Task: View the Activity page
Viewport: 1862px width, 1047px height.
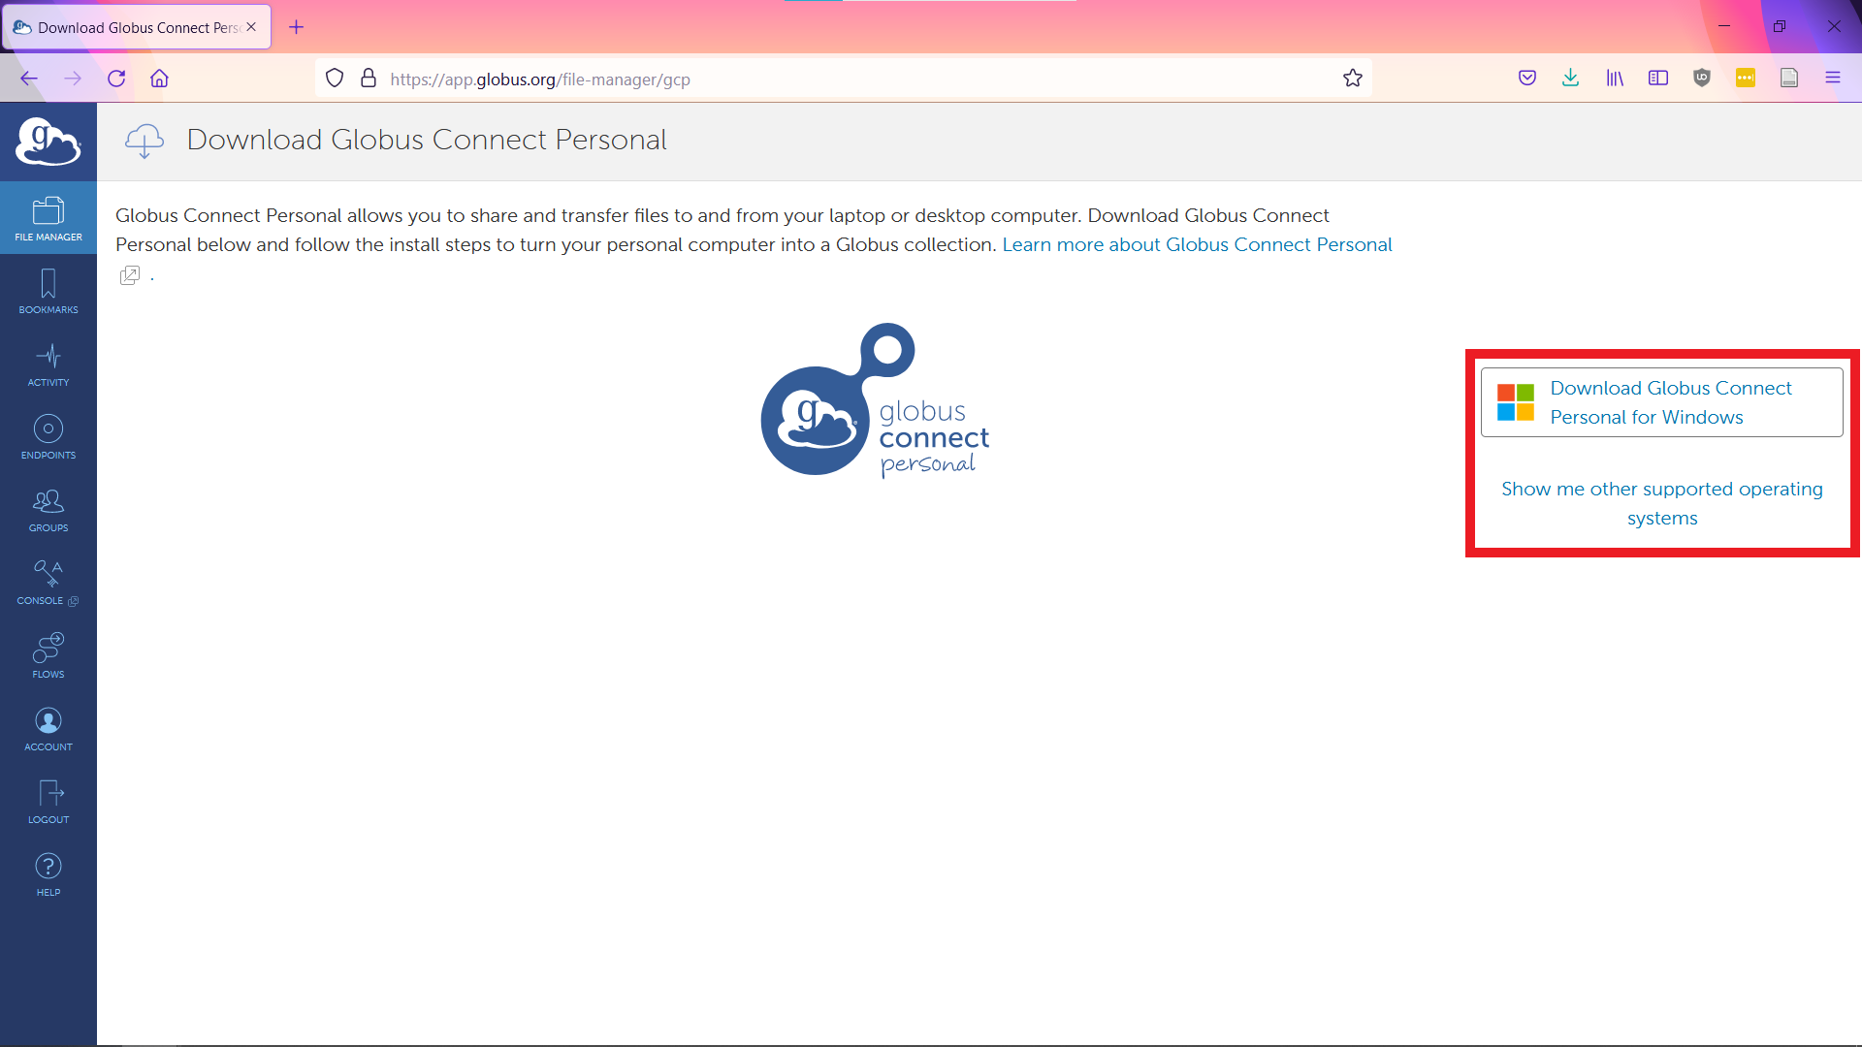Action: (48, 364)
